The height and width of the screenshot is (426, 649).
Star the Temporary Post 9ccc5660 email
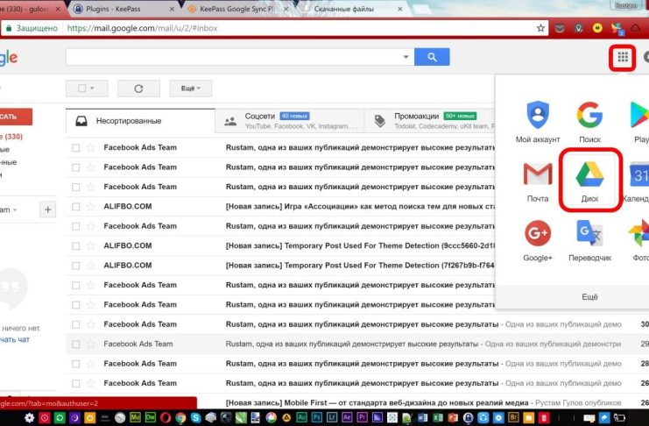coord(90,245)
